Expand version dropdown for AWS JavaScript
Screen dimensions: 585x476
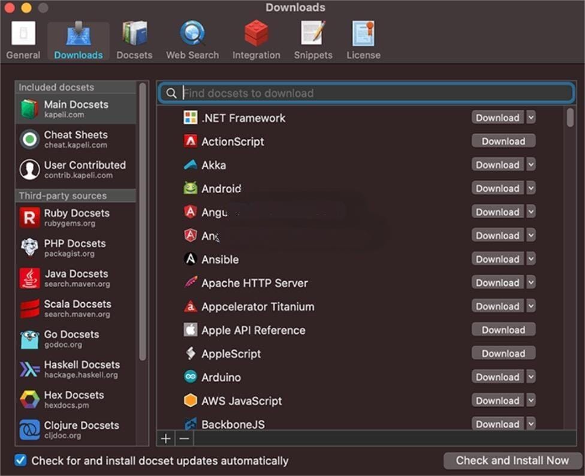530,400
